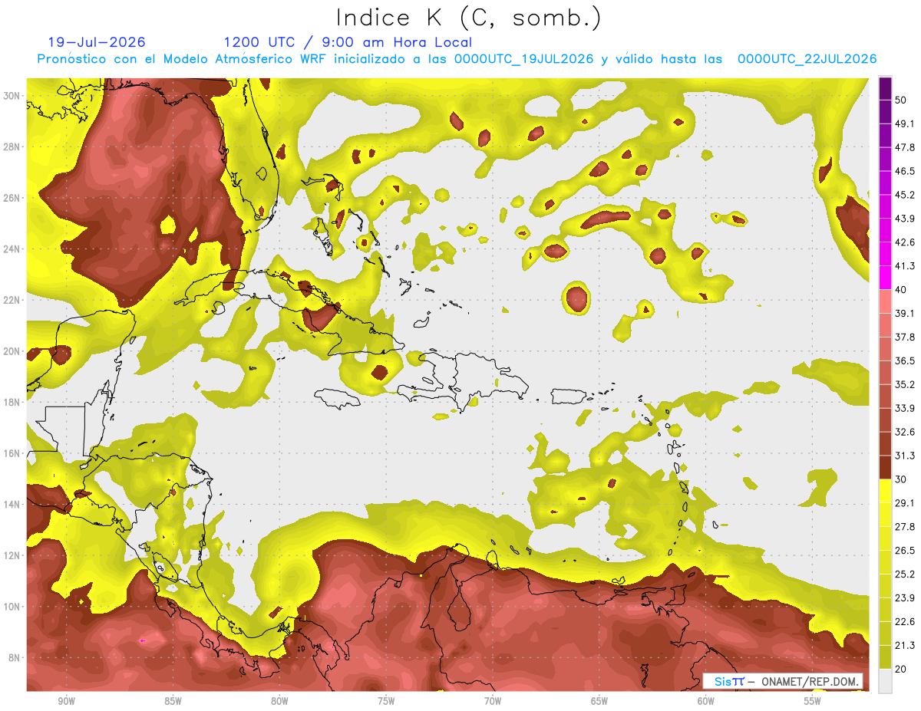Click the '70W' longitude label
Image resolution: width=921 pixels, height=711 pixels.
click(x=493, y=701)
